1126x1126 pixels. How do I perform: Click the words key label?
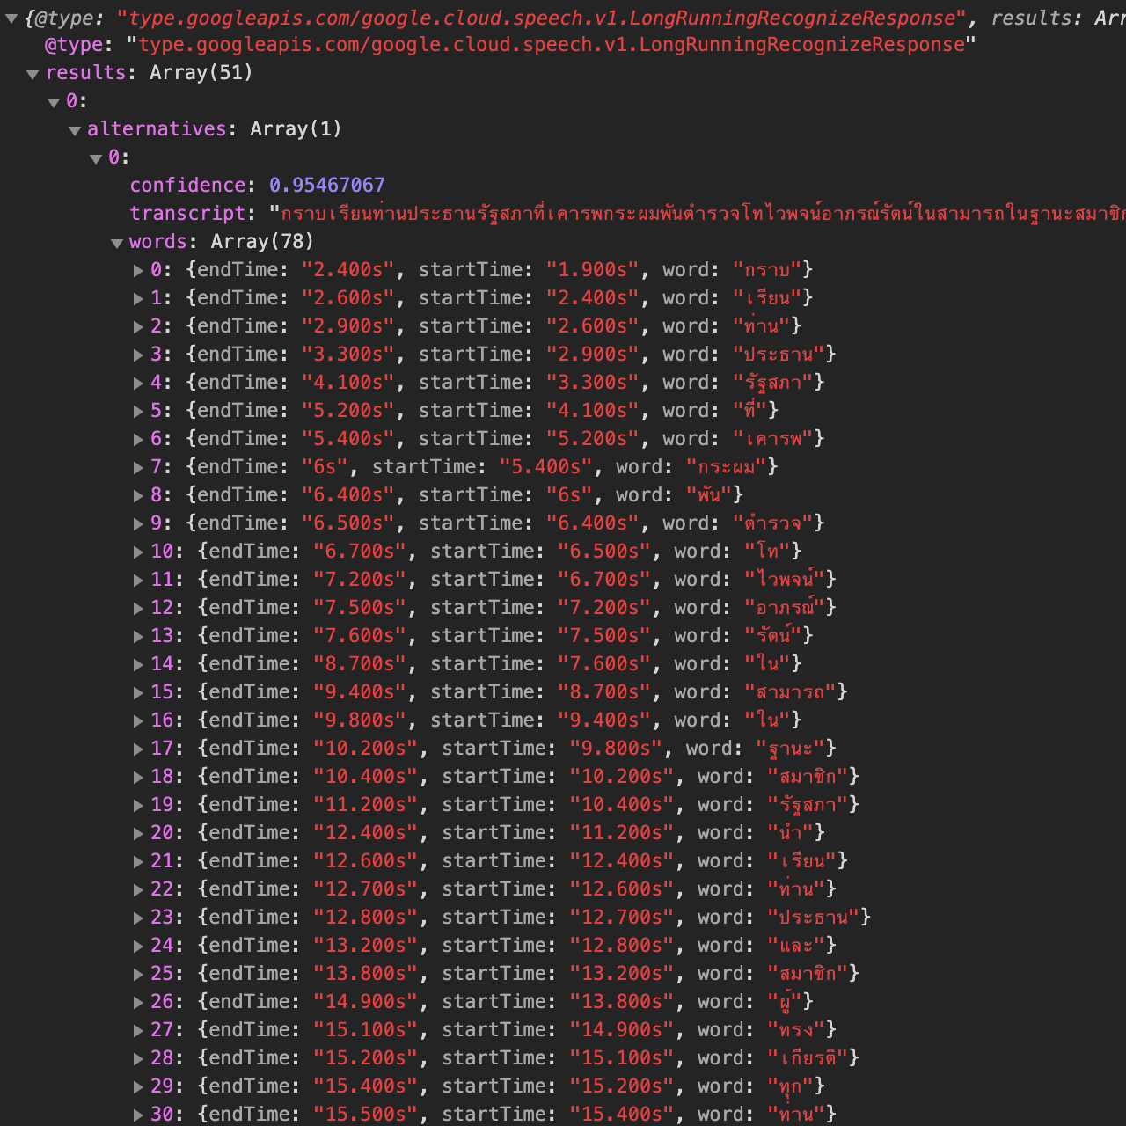click(157, 242)
